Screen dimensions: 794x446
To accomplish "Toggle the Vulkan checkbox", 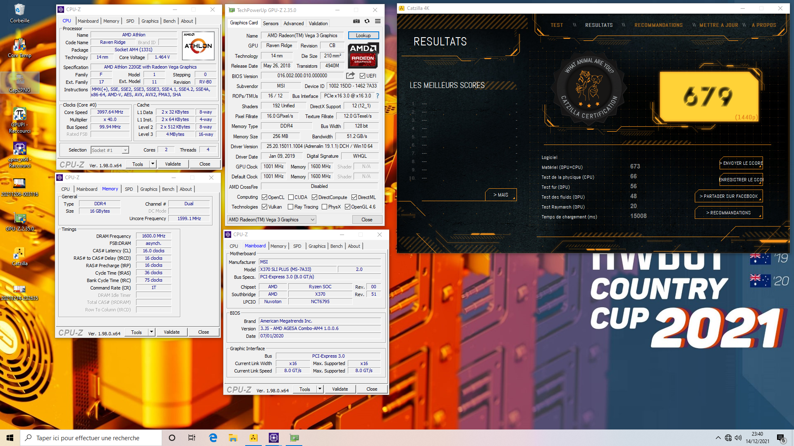I will (x=265, y=207).
